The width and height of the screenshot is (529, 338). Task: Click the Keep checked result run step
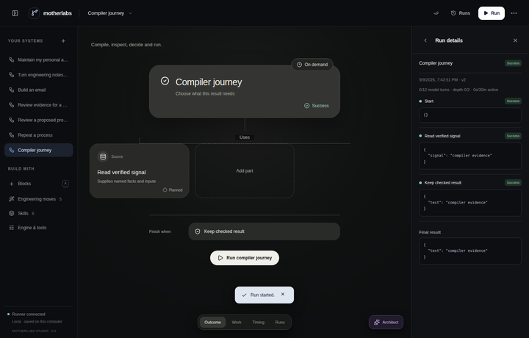(x=470, y=182)
